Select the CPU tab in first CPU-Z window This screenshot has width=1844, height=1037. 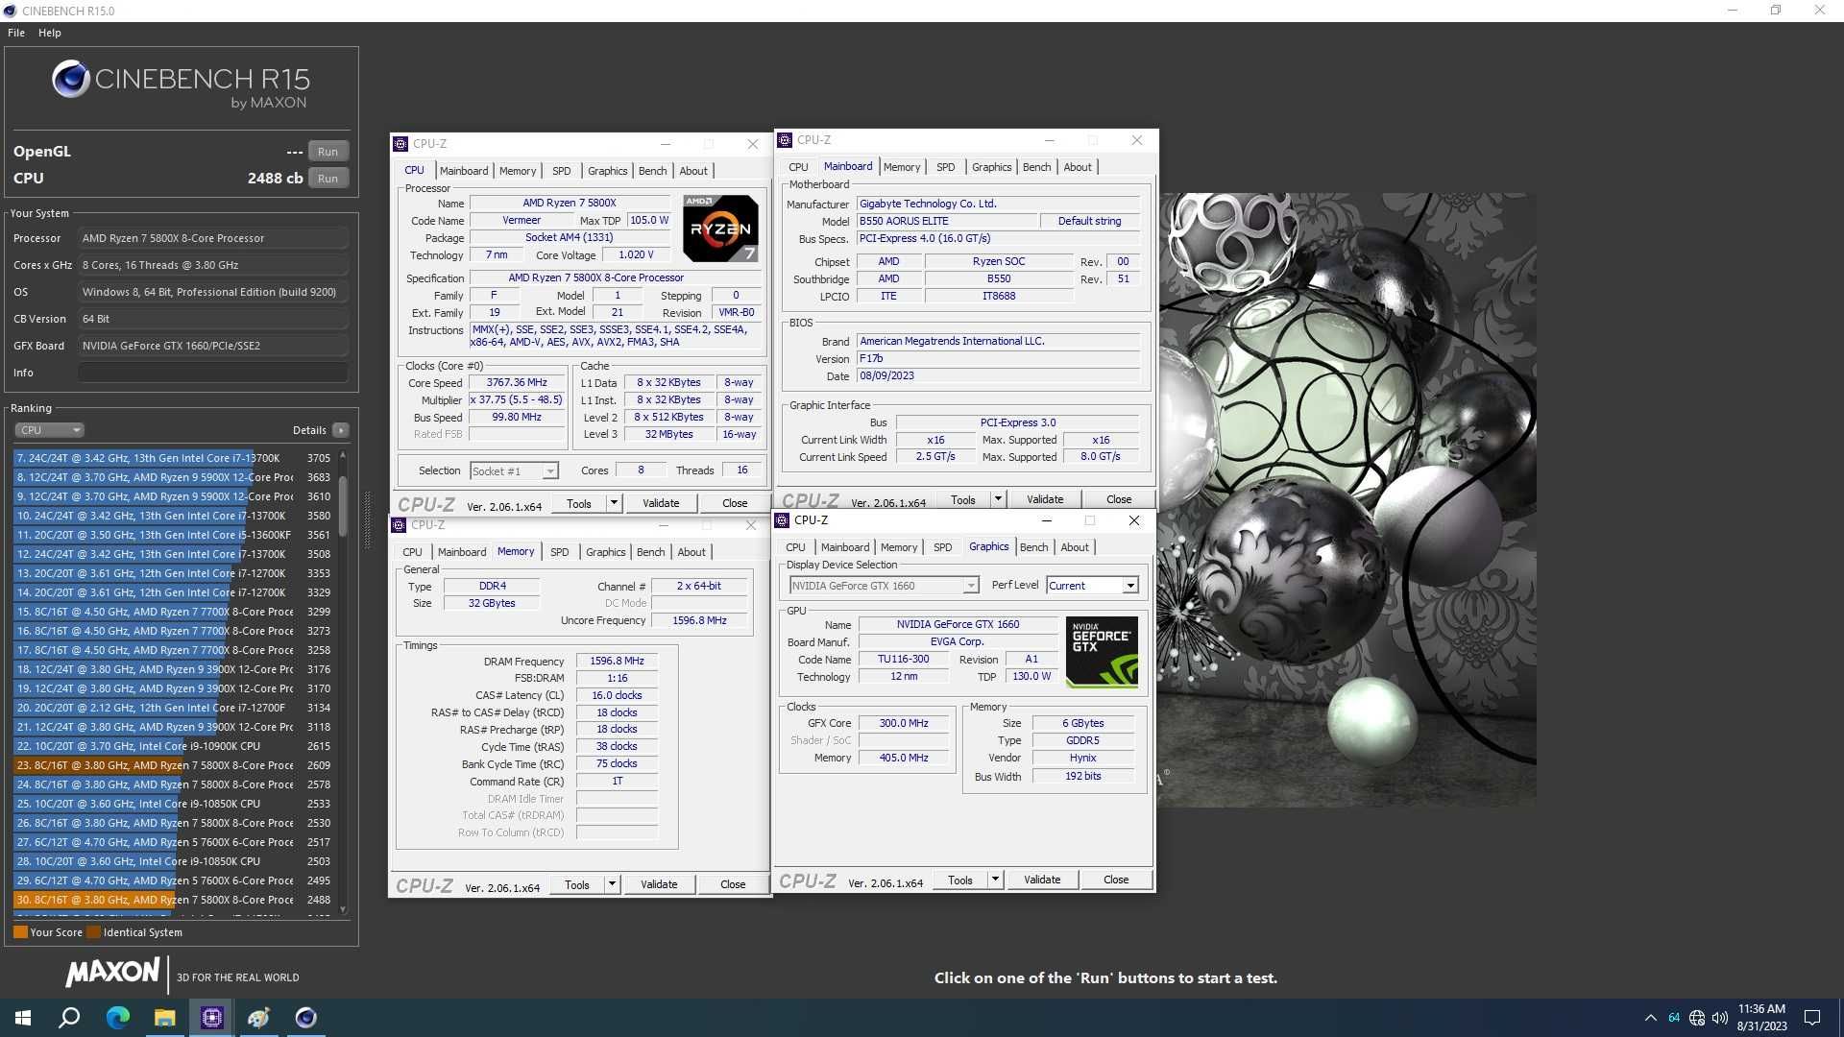(x=414, y=170)
